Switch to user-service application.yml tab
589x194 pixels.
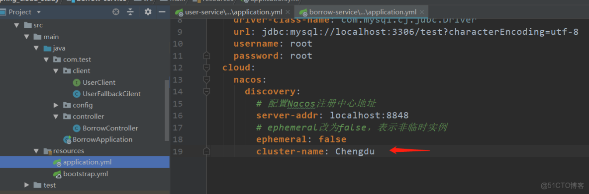tap(229, 12)
